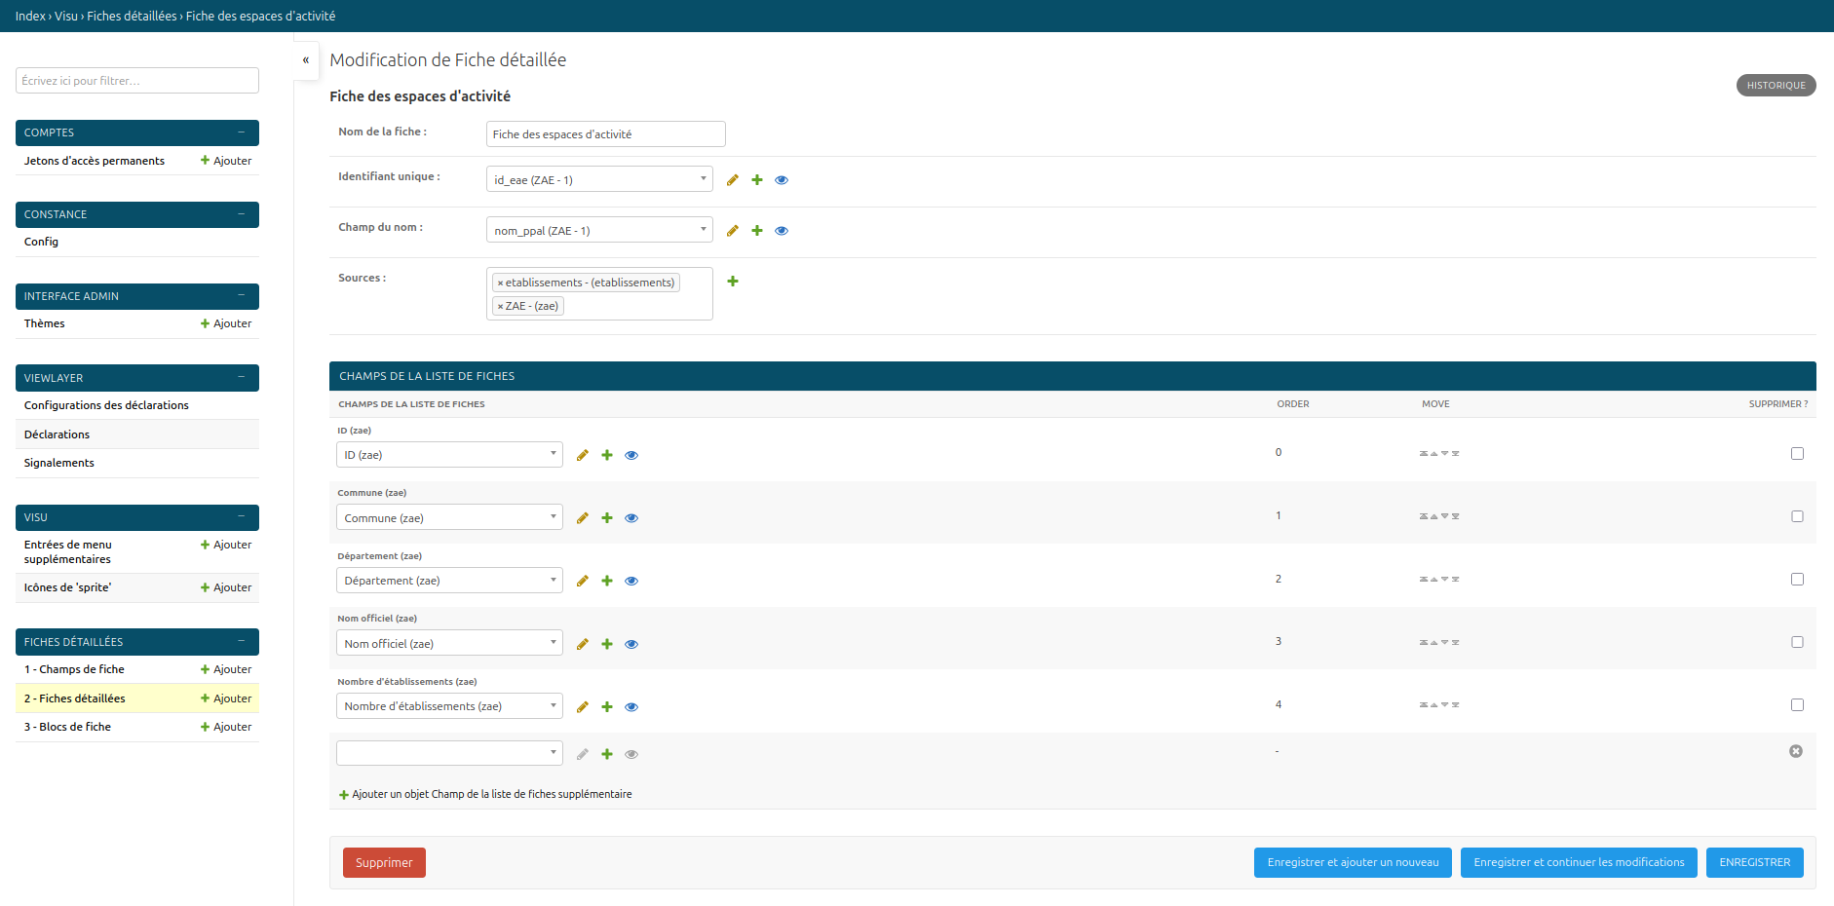Collapse the sidebar with the « arrow
Screen dimensions: 1834x906
point(305,60)
